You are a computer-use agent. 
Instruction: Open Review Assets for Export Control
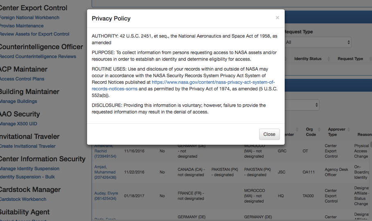click(x=35, y=34)
